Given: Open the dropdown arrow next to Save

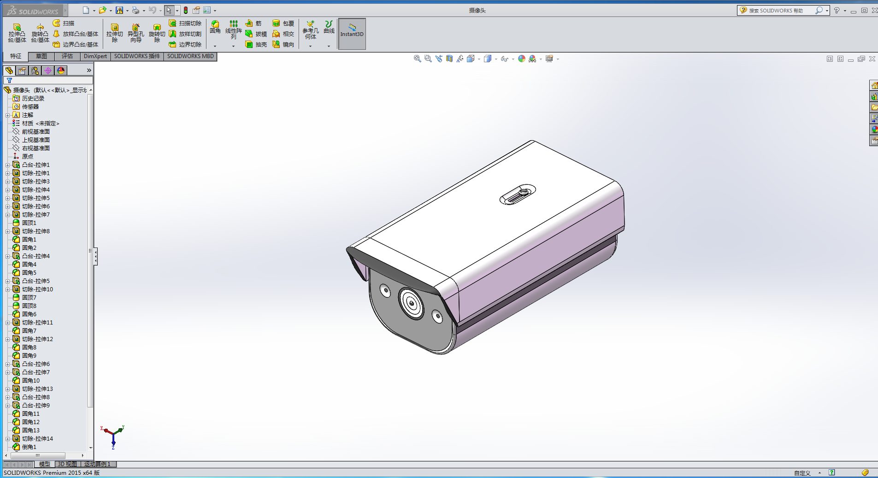Looking at the screenshot, I should point(128,11).
